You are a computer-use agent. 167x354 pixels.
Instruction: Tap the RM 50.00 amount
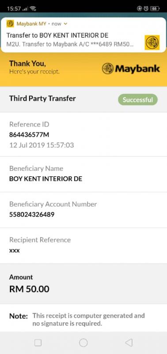click(x=29, y=289)
